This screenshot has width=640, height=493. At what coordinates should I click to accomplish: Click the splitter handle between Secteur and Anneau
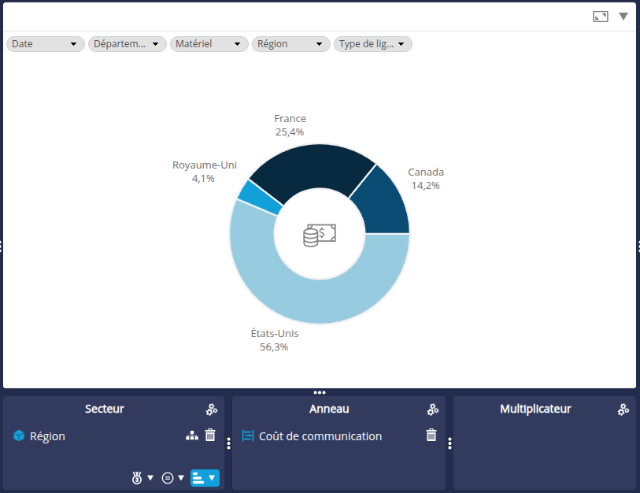(x=228, y=443)
